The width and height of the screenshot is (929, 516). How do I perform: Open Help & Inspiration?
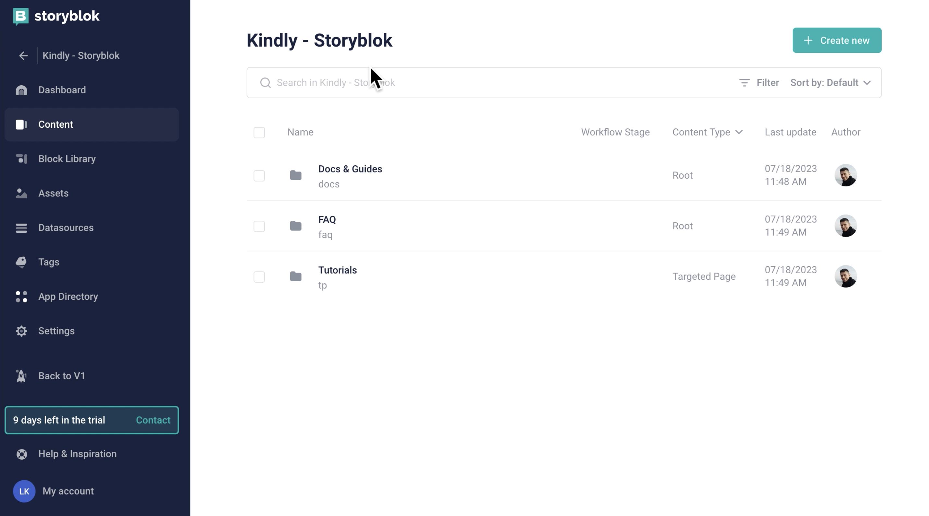coord(92,454)
